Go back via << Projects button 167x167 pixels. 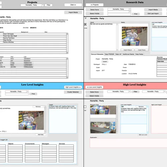click(x=95, y=5)
